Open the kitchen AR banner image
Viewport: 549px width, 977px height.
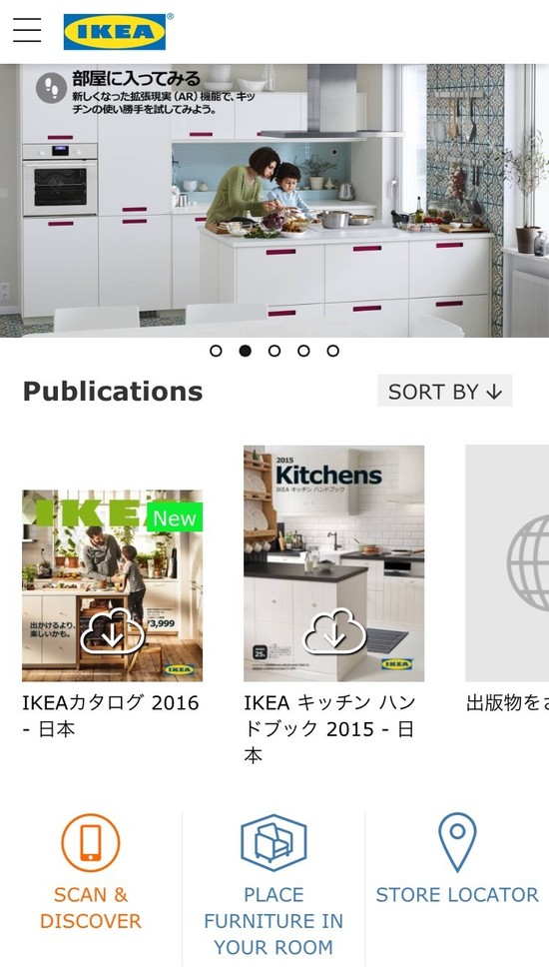[274, 200]
